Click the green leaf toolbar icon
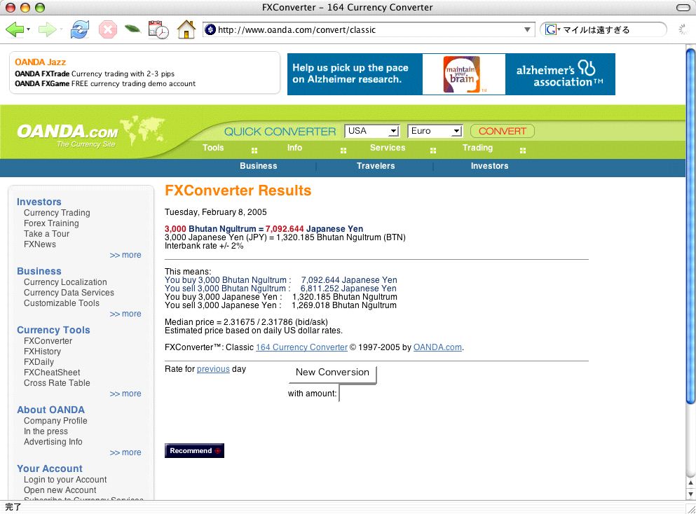 (132, 29)
